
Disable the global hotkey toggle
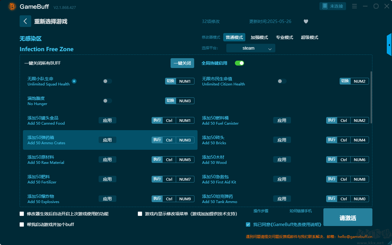click(239, 63)
